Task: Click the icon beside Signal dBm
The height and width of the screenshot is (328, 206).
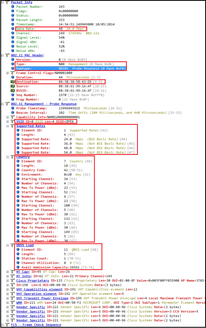Action: coord(13,42)
